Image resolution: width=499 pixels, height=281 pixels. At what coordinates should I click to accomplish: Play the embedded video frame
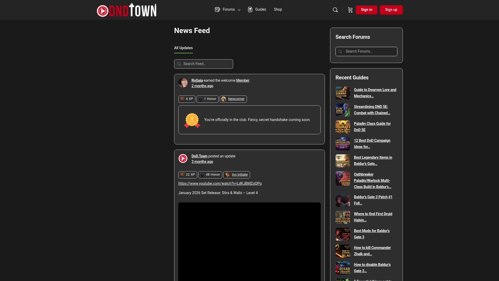click(249, 242)
